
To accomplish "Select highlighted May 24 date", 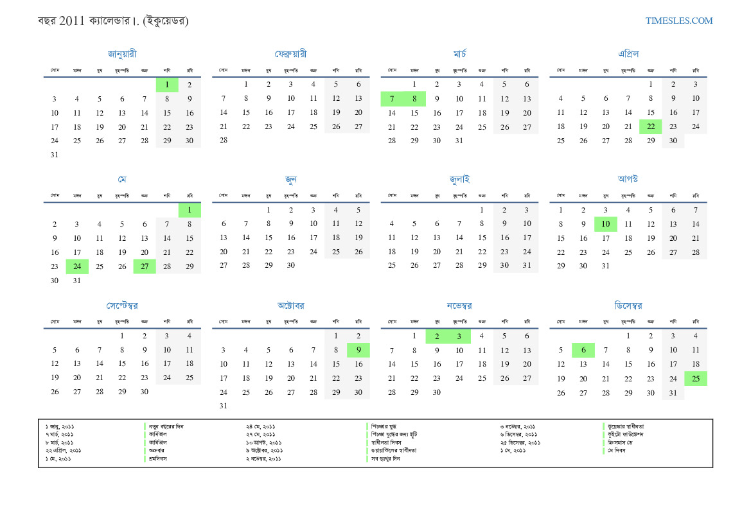I will 77,266.
